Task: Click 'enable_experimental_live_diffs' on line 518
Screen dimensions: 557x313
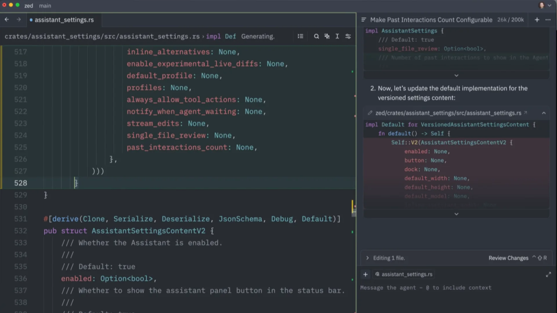Action: [x=192, y=64]
